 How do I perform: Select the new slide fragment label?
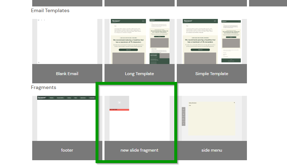tap(139, 150)
